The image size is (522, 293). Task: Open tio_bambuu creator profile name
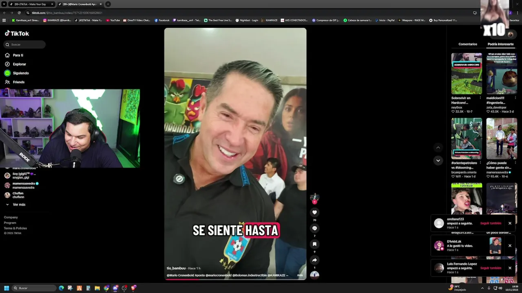pos(176,268)
